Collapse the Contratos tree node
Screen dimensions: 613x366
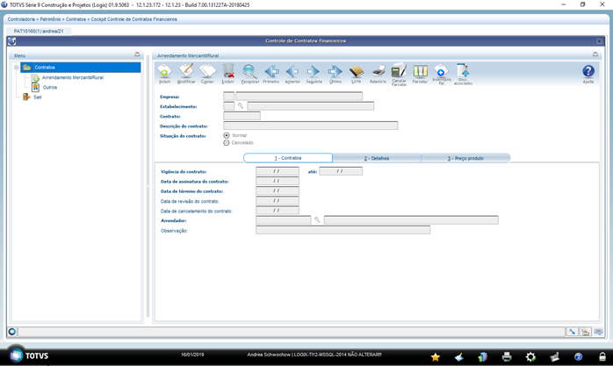tap(17, 68)
